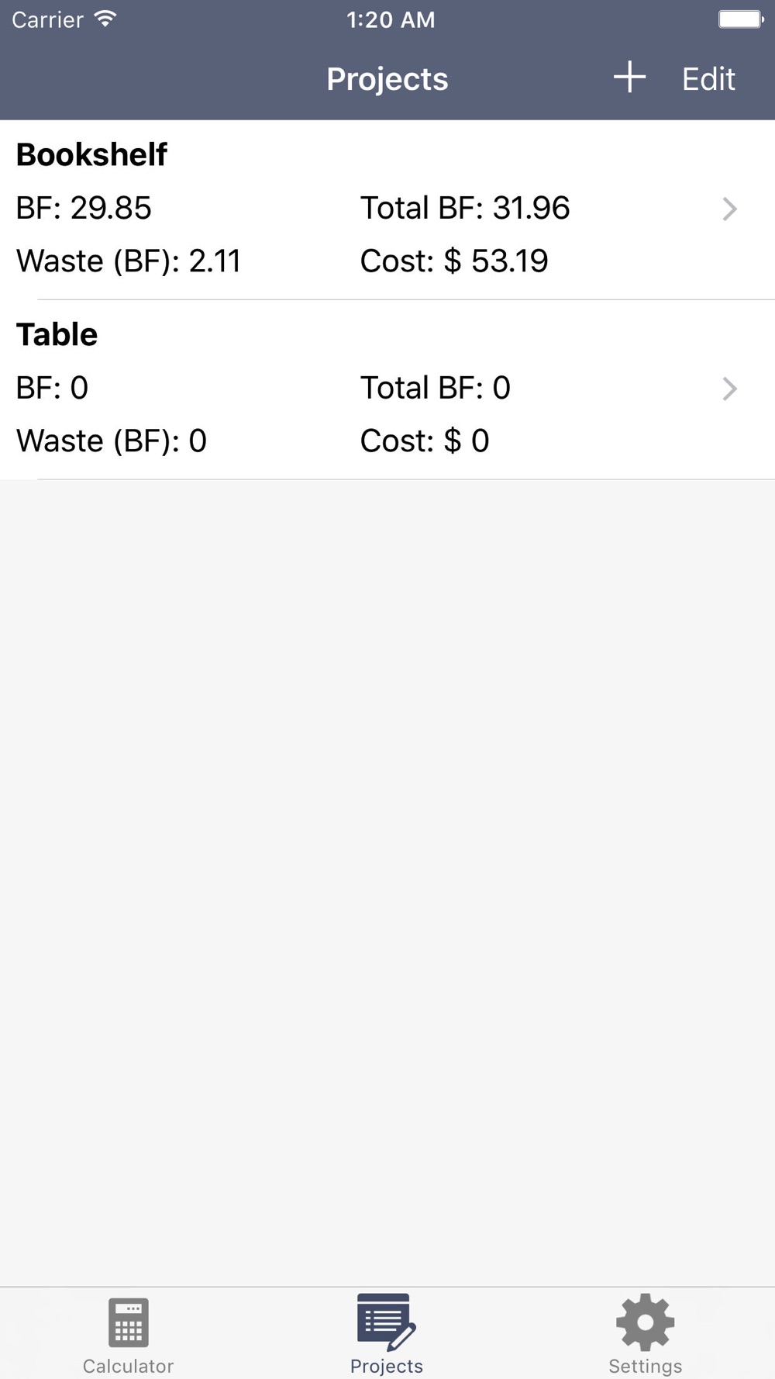775x1379 pixels.
Task: Tap Table Total BF: 0 value
Action: coord(436,388)
